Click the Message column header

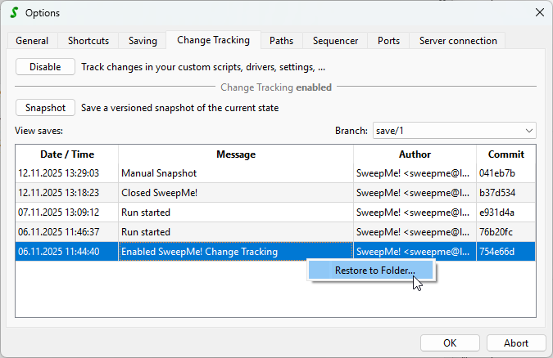click(x=236, y=154)
